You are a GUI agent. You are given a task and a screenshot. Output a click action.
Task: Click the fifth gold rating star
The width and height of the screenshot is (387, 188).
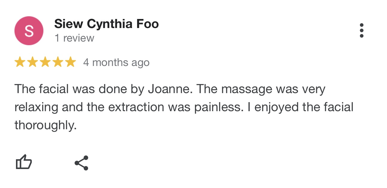click(71, 62)
